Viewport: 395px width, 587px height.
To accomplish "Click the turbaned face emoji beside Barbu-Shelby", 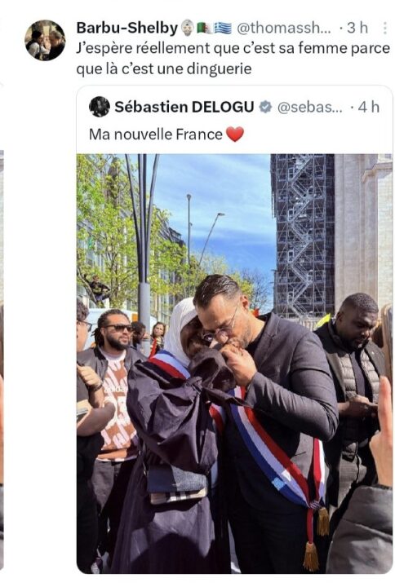I will (188, 28).
